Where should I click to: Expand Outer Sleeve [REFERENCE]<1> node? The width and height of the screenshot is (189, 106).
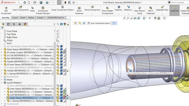[x=1, y=49]
